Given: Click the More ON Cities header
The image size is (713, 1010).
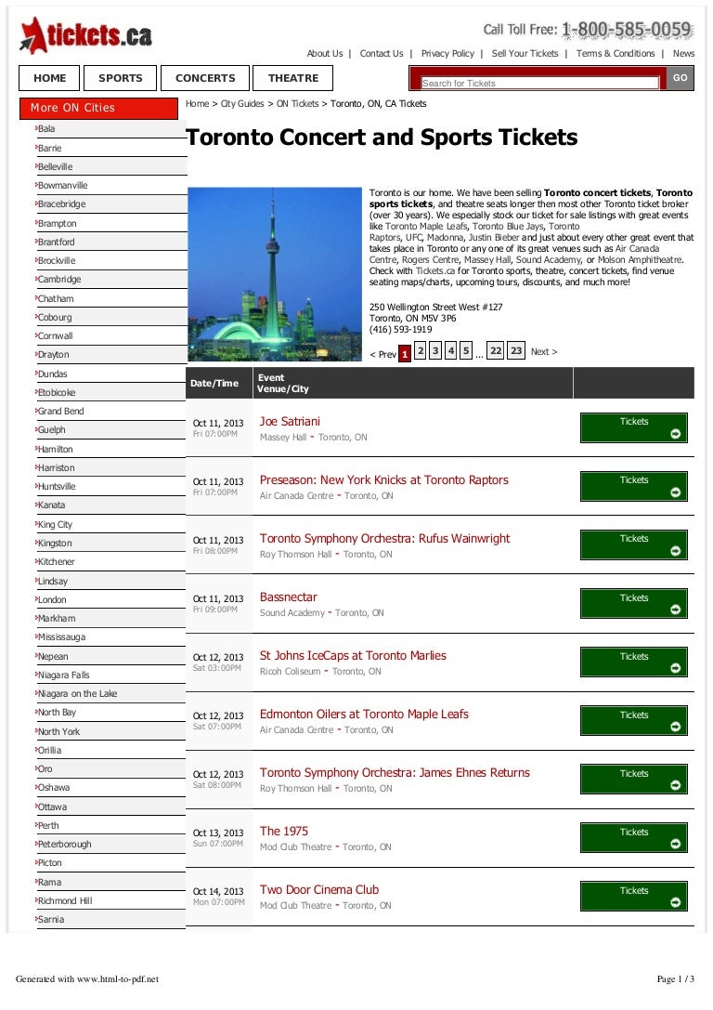Looking at the screenshot, I should [98, 108].
